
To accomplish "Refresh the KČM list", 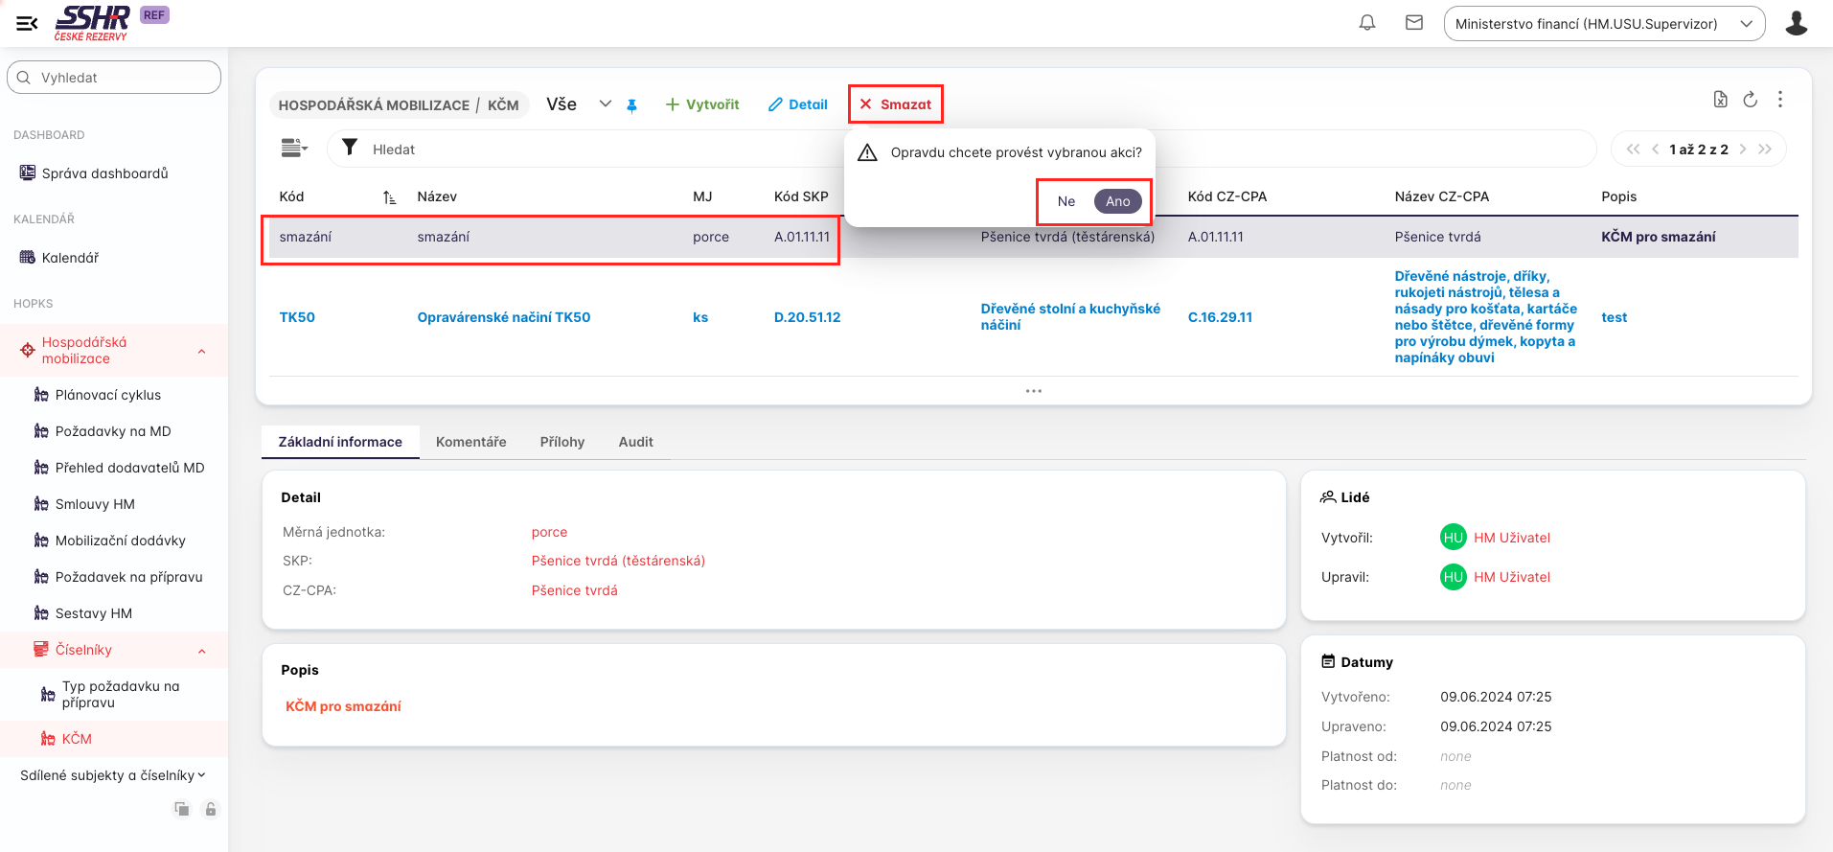I will pyautogui.click(x=1750, y=100).
